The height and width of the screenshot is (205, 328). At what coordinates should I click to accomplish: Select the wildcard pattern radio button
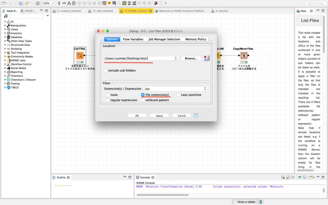pos(143,100)
